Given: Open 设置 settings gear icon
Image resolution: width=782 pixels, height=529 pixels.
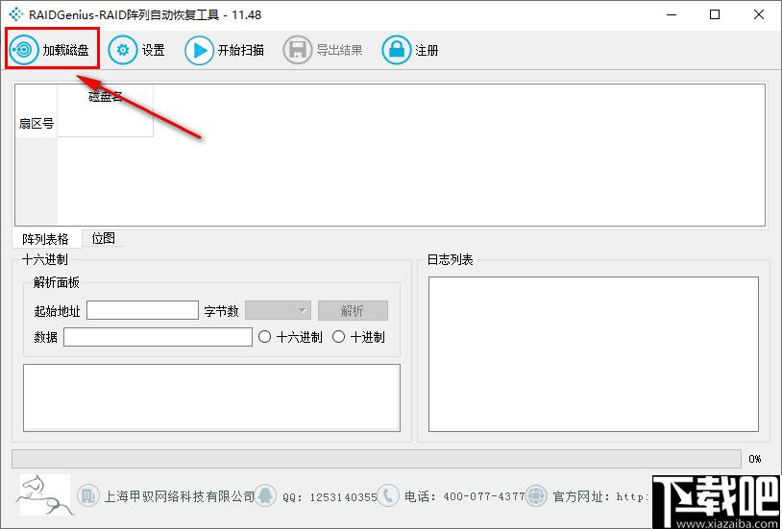Looking at the screenshot, I should 123,50.
